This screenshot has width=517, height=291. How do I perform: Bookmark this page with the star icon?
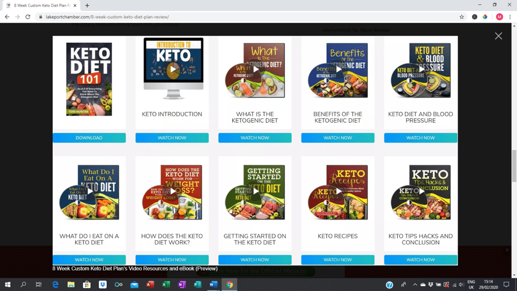click(x=461, y=17)
